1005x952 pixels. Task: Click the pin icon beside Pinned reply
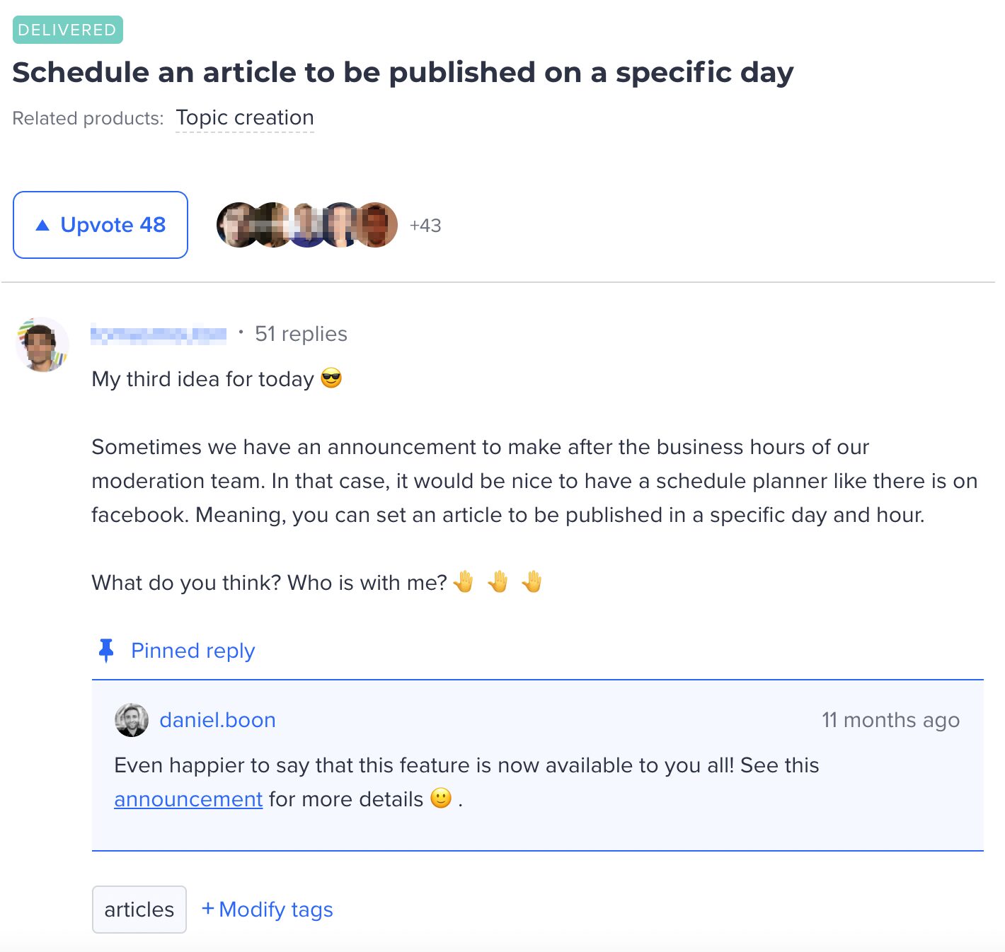point(106,650)
